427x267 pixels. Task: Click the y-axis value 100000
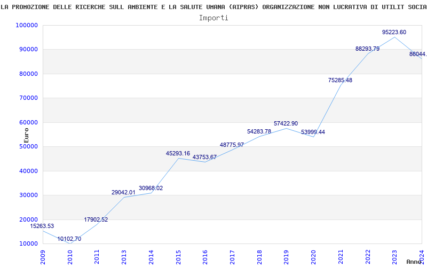[26, 25]
